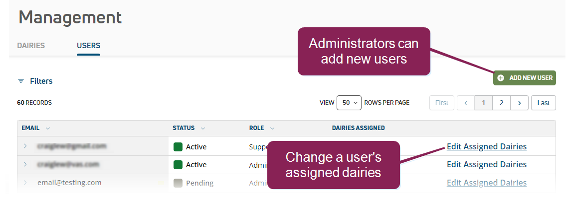Viewport: 566px width, 200px height.
Task: Sort by Email column chevron
Action: pyautogui.click(x=48, y=128)
